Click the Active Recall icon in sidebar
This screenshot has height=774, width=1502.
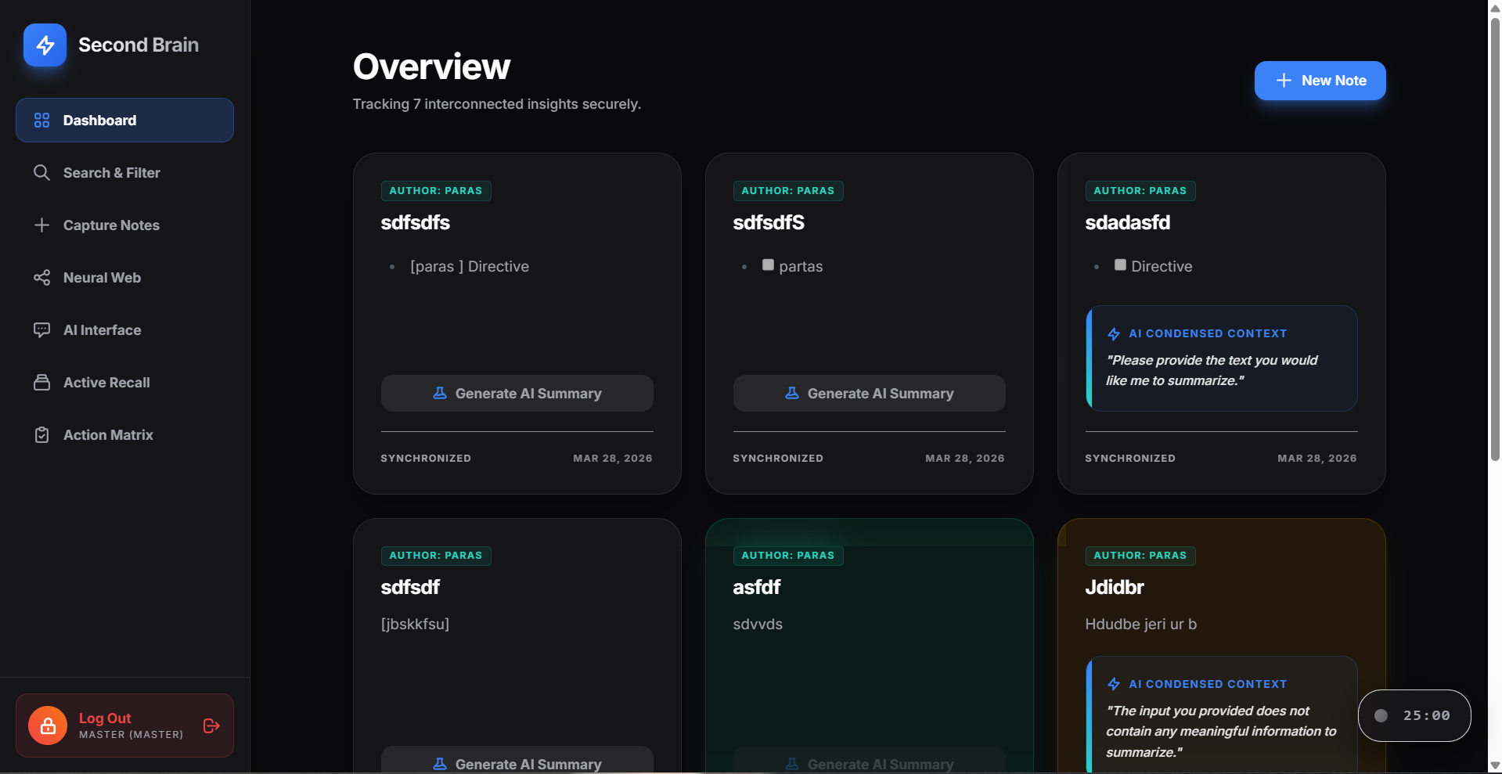(x=41, y=383)
